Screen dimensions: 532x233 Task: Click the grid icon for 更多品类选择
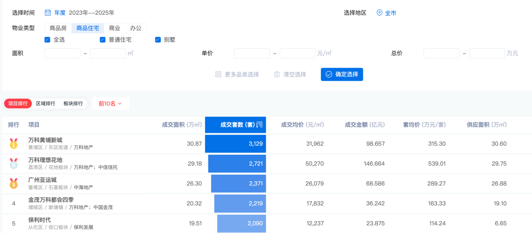pos(218,74)
